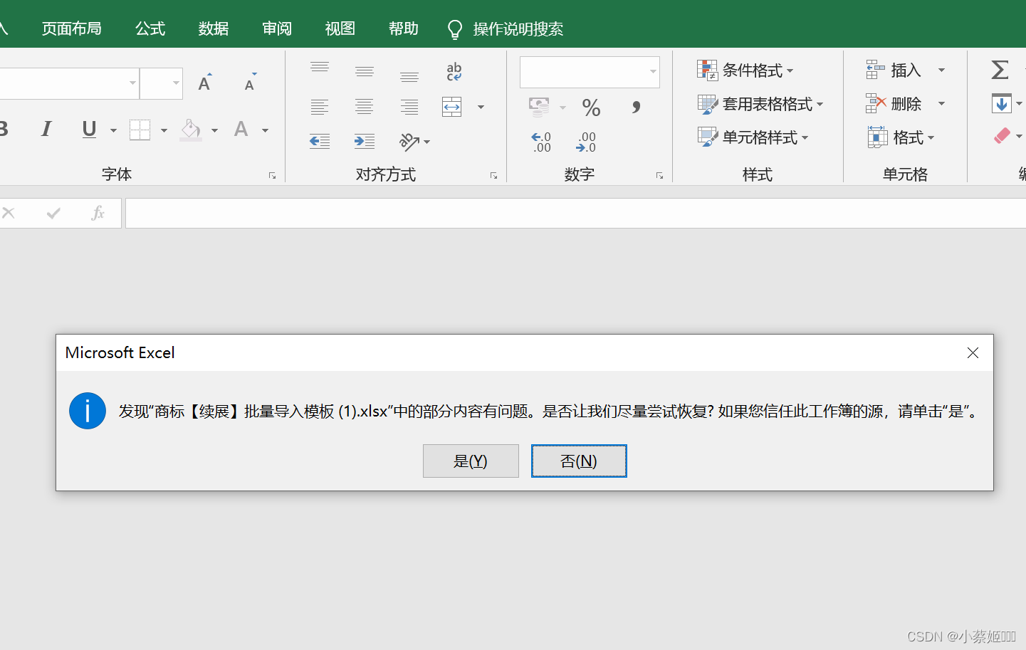Viewport: 1026px width, 650px height.
Task: Click the Yes 是(Y) button
Action: 471,461
